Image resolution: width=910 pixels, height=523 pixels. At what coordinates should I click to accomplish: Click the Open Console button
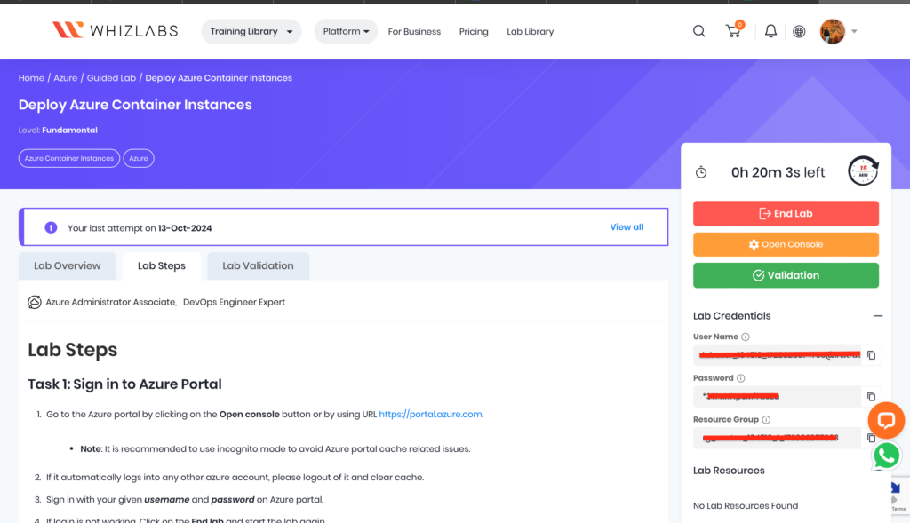pos(786,244)
